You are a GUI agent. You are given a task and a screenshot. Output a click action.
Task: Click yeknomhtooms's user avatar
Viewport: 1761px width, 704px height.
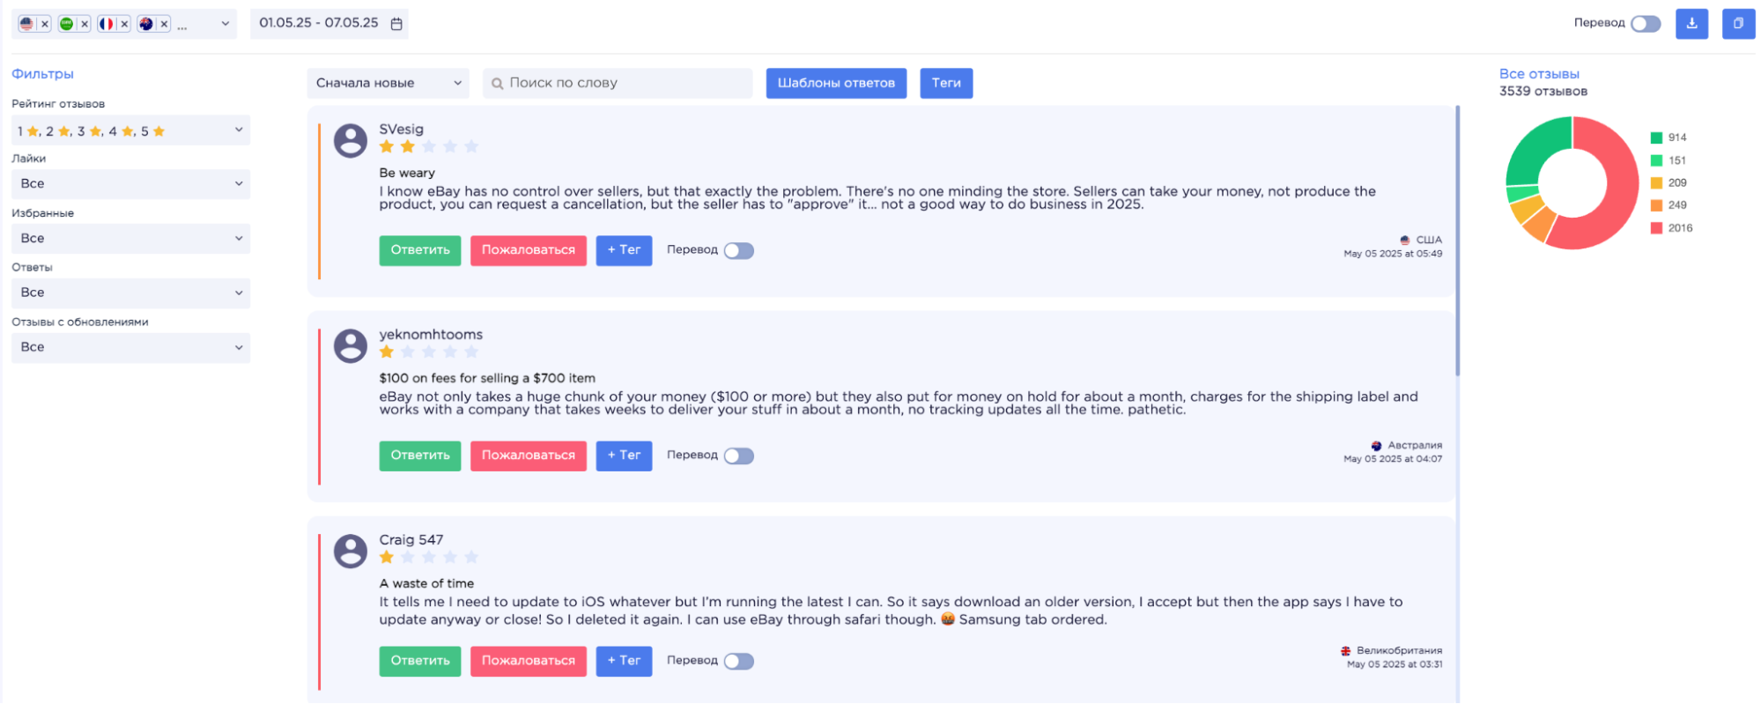click(351, 345)
